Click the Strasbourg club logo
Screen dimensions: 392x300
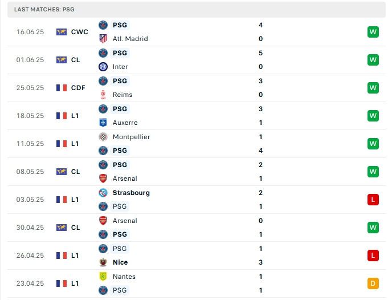pyautogui.click(x=103, y=193)
